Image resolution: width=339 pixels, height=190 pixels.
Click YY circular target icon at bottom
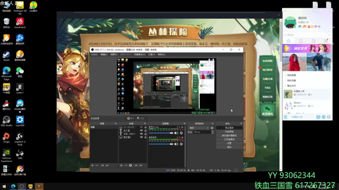coord(323,117)
